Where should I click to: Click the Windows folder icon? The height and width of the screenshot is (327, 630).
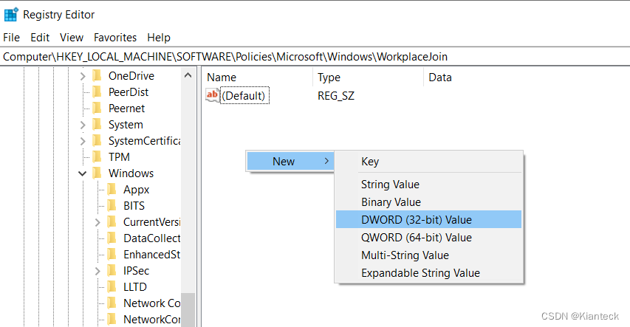[97, 173]
